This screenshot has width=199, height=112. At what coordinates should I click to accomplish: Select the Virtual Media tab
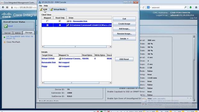click(x=58, y=9)
